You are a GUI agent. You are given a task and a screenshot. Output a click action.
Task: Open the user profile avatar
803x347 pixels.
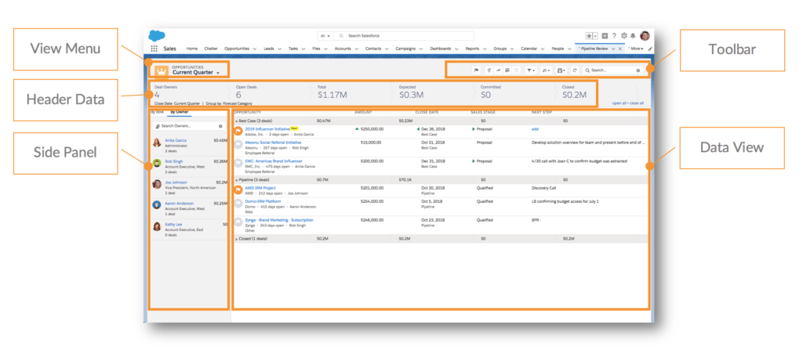coord(645,36)
